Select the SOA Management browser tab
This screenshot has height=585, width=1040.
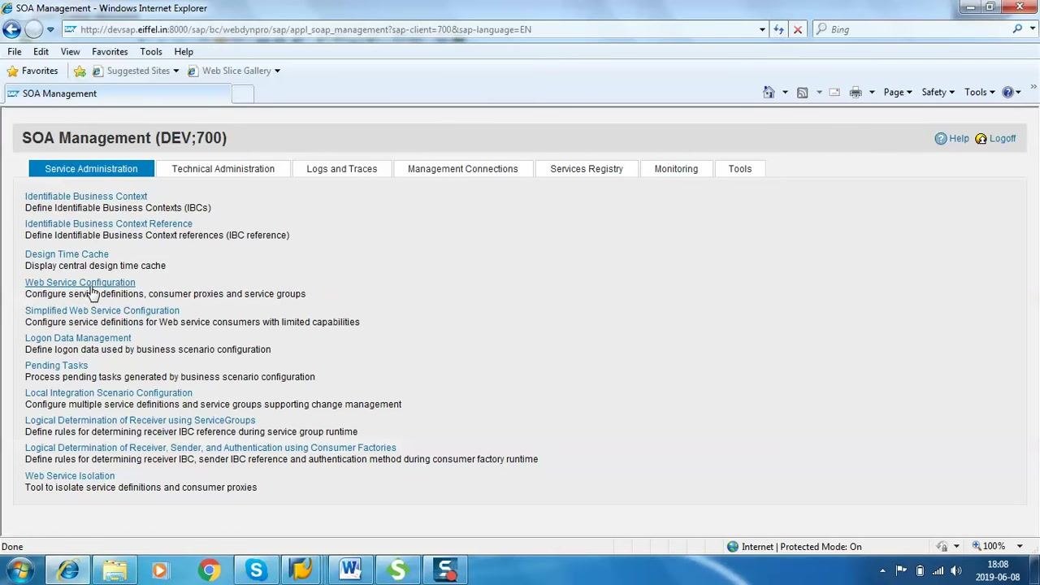pos(117,93)
